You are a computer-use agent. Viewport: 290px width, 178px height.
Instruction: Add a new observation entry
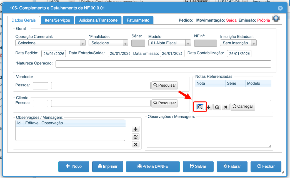pyautogui.click(x=136, y=129)
